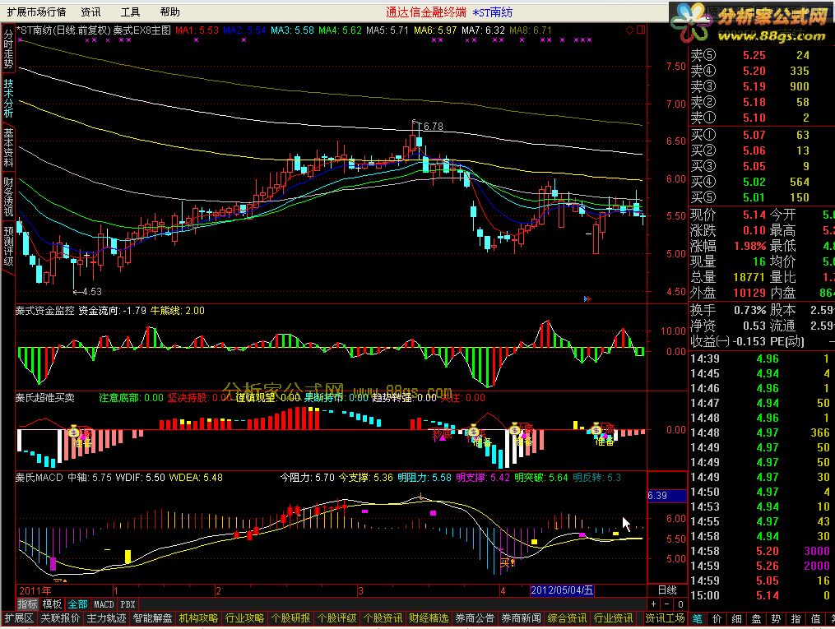
Task: Zoom out chart with the minus button
Action: pos(667,604)
